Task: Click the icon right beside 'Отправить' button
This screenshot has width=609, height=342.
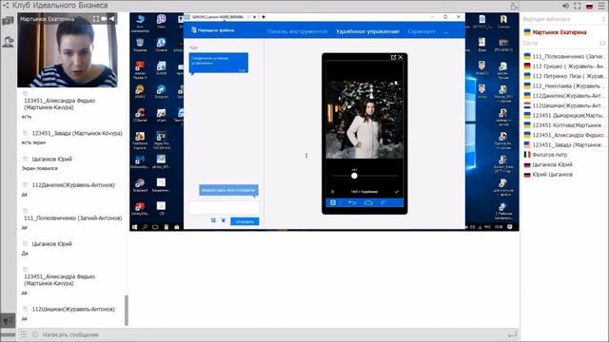Action: tap(224, 220)
